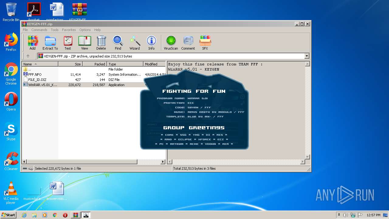389x219 pixels.
Task: Click the taskbar clock 12:57 PM
Action: click(x=374, y=215)
